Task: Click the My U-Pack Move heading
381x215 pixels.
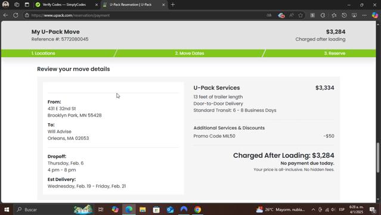Action: (x=55, y=32)
